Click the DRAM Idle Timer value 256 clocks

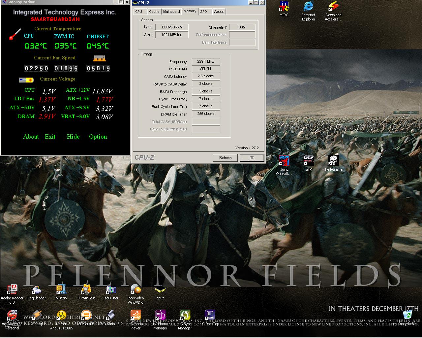click(x=206, y=114)
